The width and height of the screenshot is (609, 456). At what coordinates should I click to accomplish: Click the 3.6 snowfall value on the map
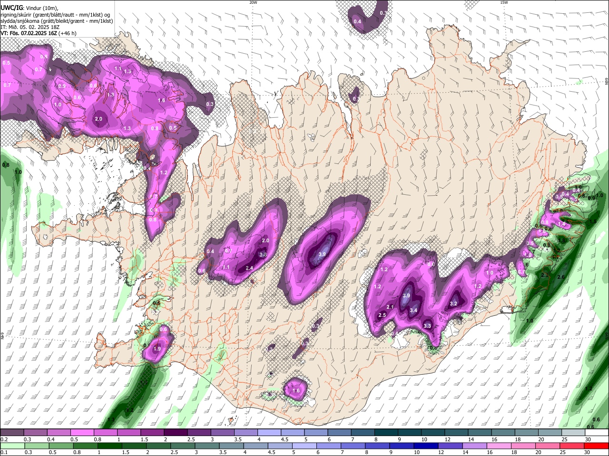[x=263, y=255]
